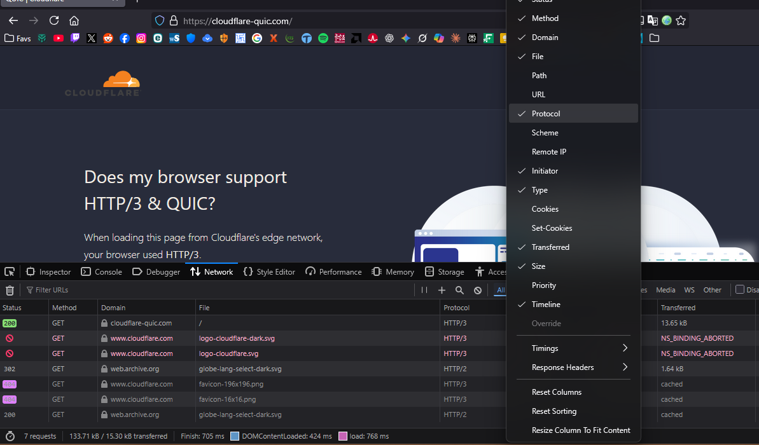Open the request blocking icon
Screen dimensions: 759x445
pyautogui.click(x=478, y=291)
